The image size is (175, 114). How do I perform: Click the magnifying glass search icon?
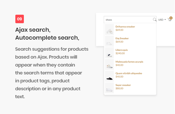coord(155,20)
